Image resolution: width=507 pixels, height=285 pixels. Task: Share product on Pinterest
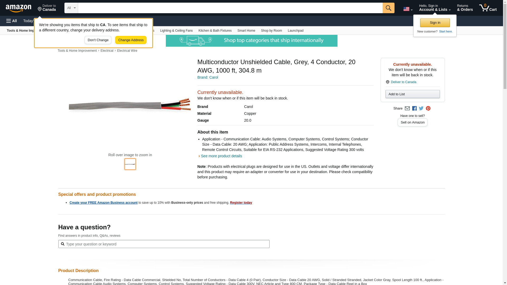point(428,108)
